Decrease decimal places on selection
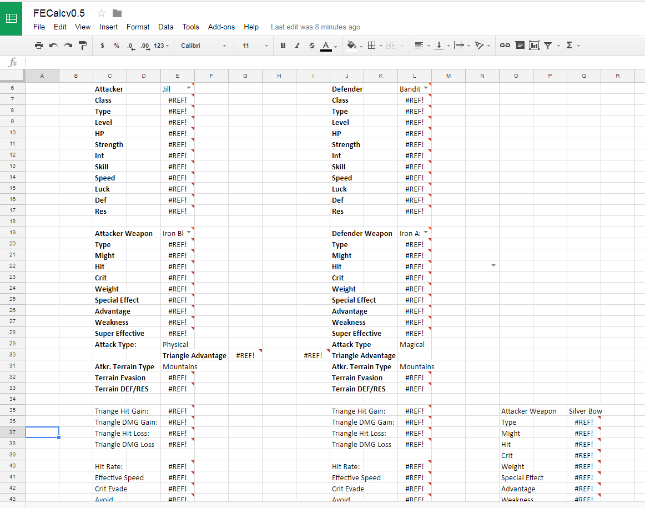 (x=130, y=47)
